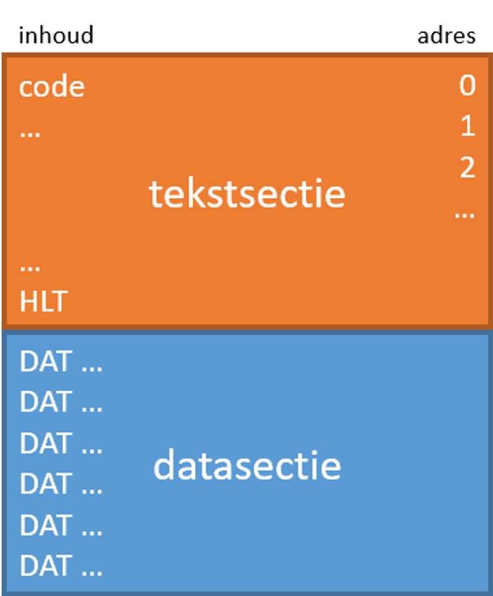Select the 'code' entry in the text section

click(x=52, y=87)
